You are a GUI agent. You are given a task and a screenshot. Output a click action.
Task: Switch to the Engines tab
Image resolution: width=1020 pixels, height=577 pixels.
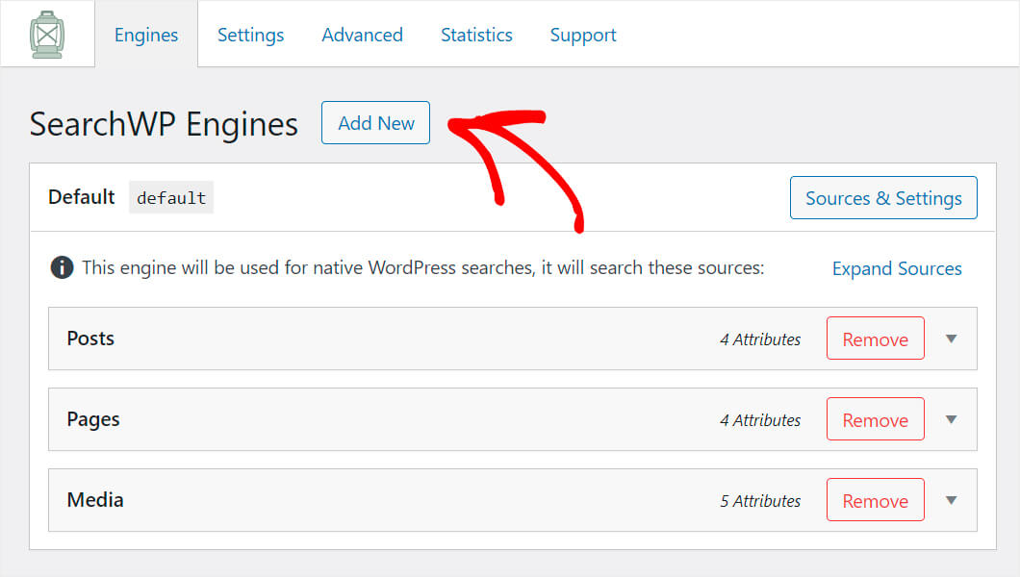pyautogui.click(x=146, y=35)
